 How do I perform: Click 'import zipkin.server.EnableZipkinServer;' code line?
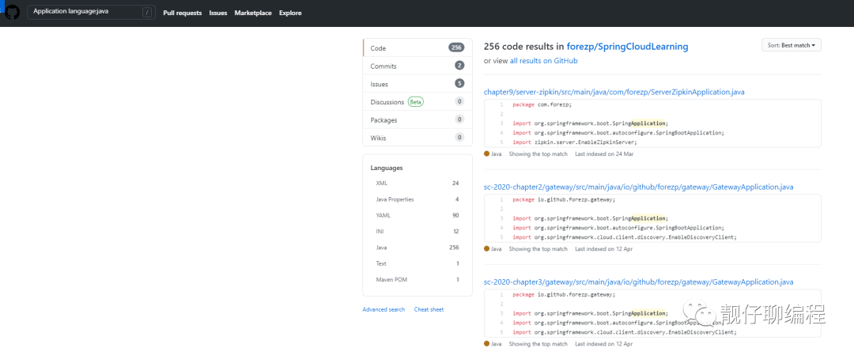click(575, 142)
